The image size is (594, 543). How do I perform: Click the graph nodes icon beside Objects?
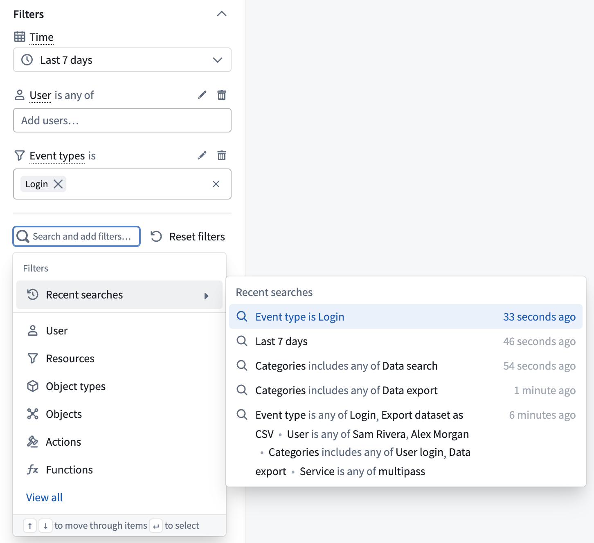pyautogui.click(x=33, y=414)
